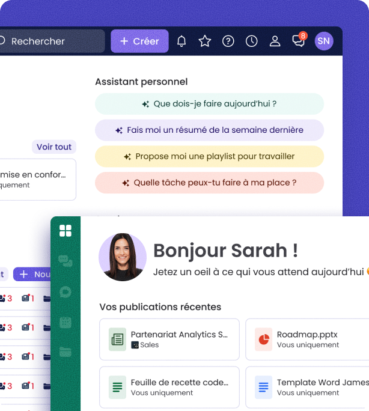Open the folder icon in green sidebar
Image resolution: width=369 pixels, height=411 pixels.
point(66,352)
